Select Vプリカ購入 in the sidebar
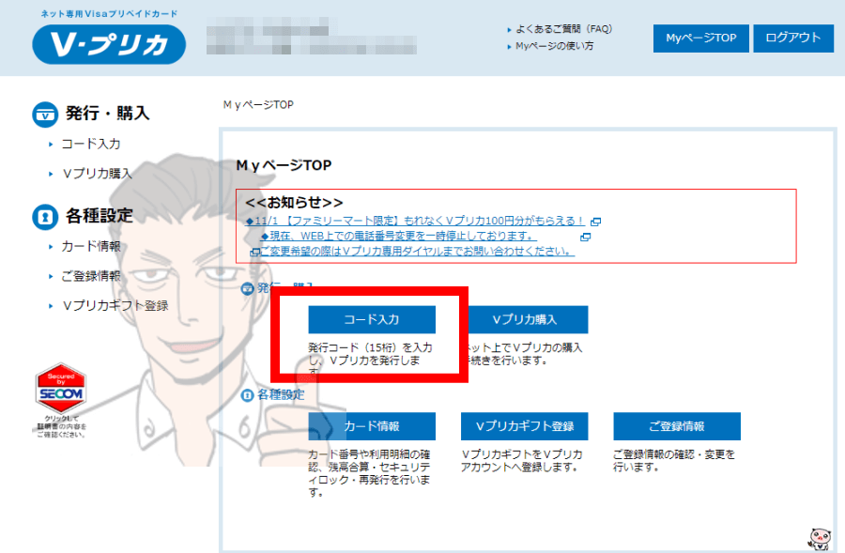 tap(97, 174)
